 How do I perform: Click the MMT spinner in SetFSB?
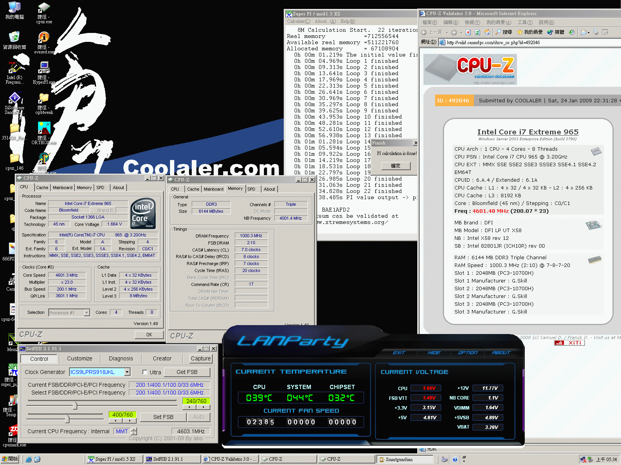(134, 431)
